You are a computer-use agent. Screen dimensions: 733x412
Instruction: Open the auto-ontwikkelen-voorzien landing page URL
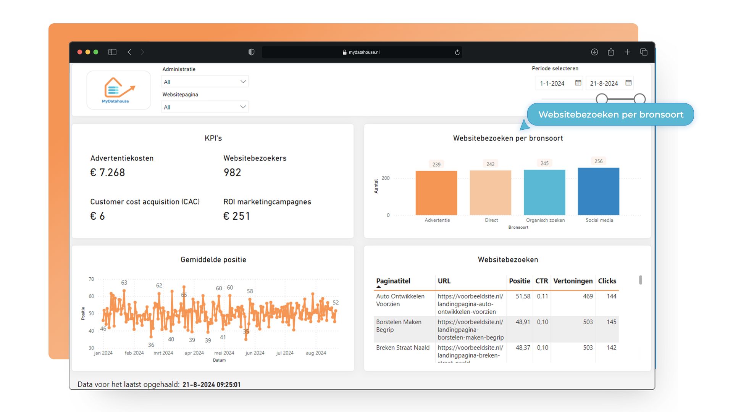(470, 304)
